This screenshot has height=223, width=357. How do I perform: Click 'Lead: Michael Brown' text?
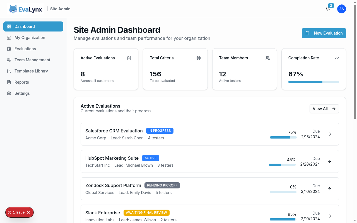pos(134,165)
